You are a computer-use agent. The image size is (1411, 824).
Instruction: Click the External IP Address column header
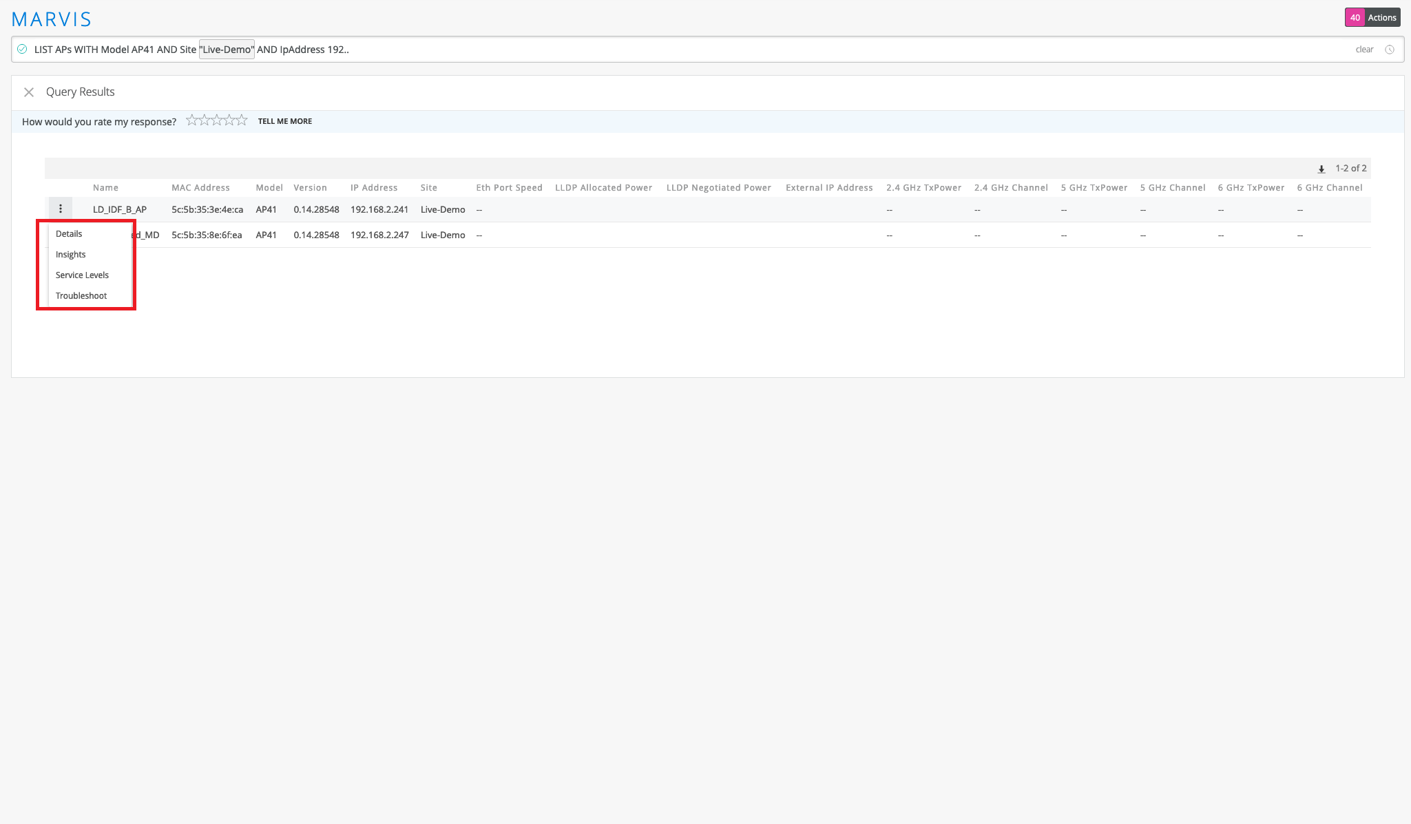click(x=829, y=188)
